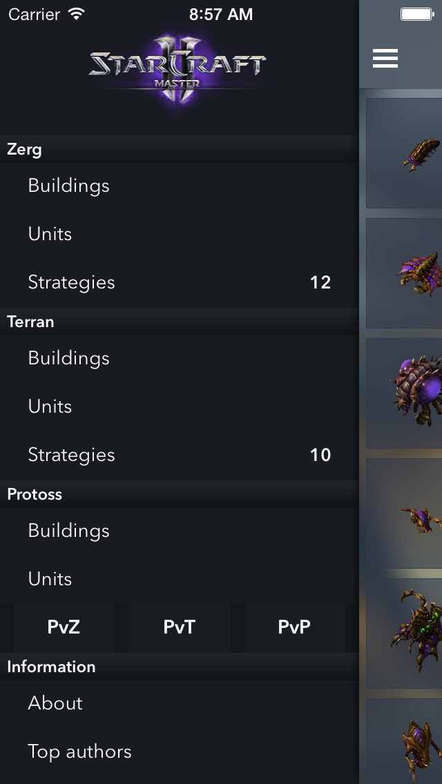Open the About page
This screenshot has width=442, height=784.
click(x=55, y=703)
